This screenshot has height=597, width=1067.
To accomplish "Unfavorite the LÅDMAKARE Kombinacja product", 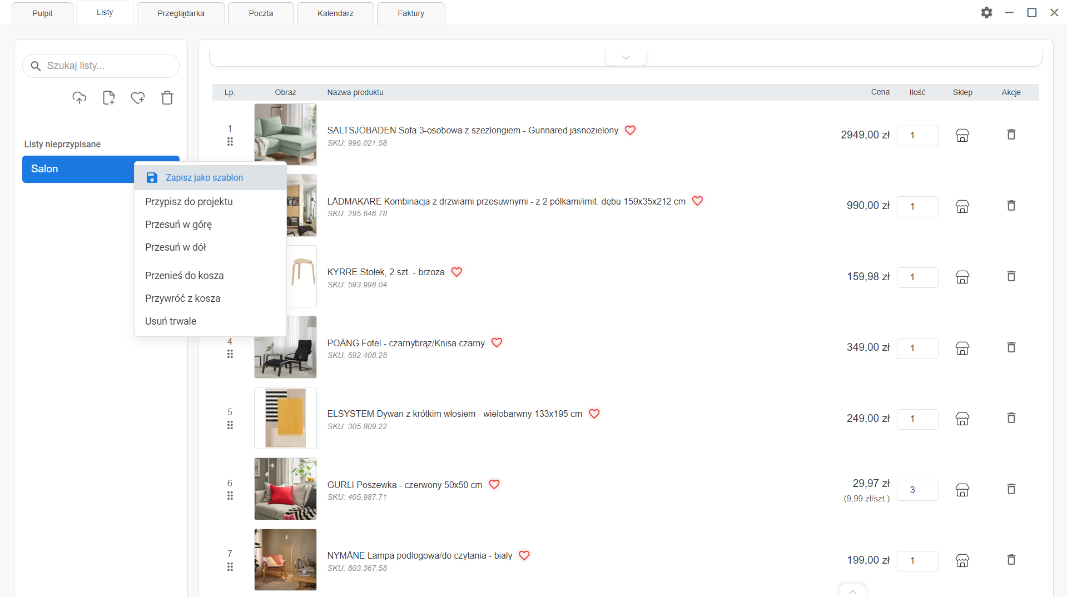I will point(697,201).
